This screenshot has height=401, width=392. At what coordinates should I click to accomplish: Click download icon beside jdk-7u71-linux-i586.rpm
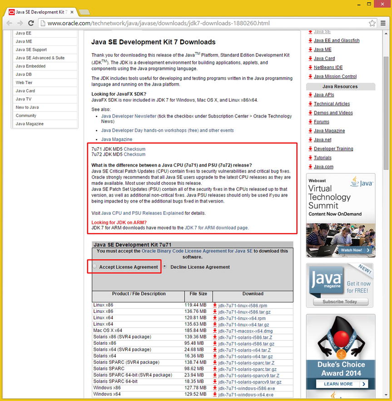coord(215,305)
